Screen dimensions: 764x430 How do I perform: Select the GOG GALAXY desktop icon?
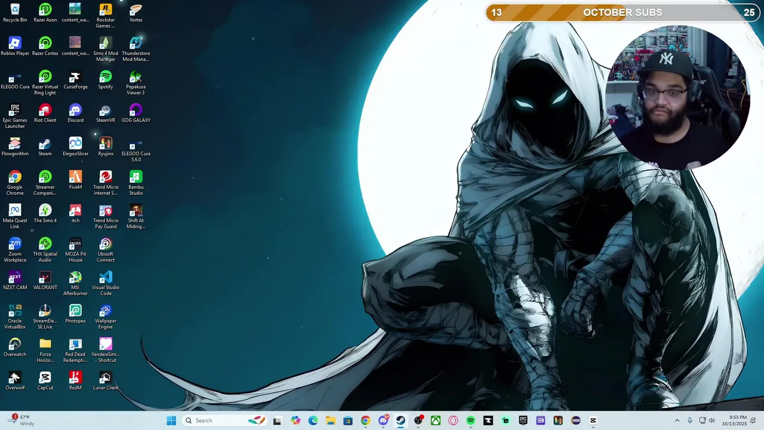tap(136, 113)
